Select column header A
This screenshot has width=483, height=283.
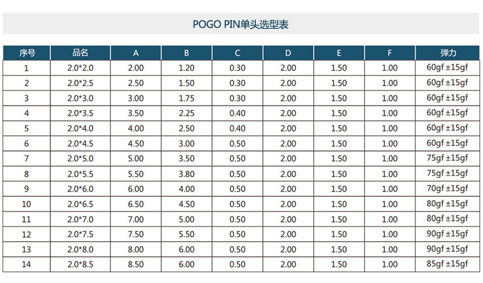click(136, 52)
